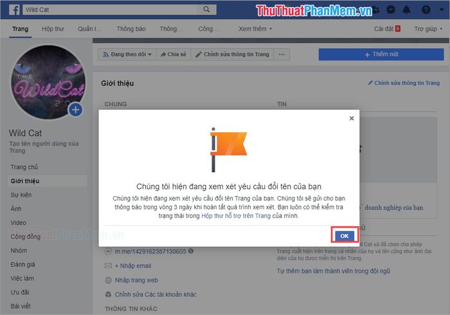
Task: Click the envelope icon beside Nhập email
Action: [108, 265]
